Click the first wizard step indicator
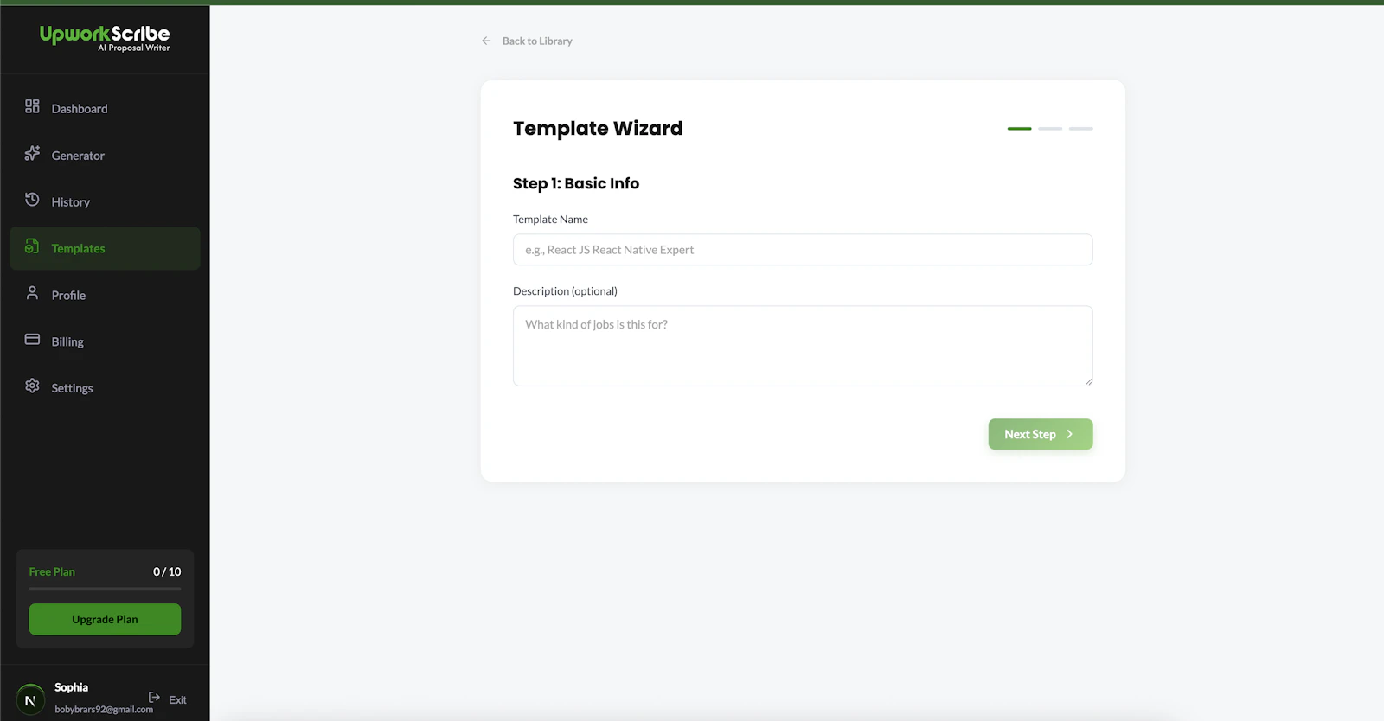 click(x=1019, y=128)
